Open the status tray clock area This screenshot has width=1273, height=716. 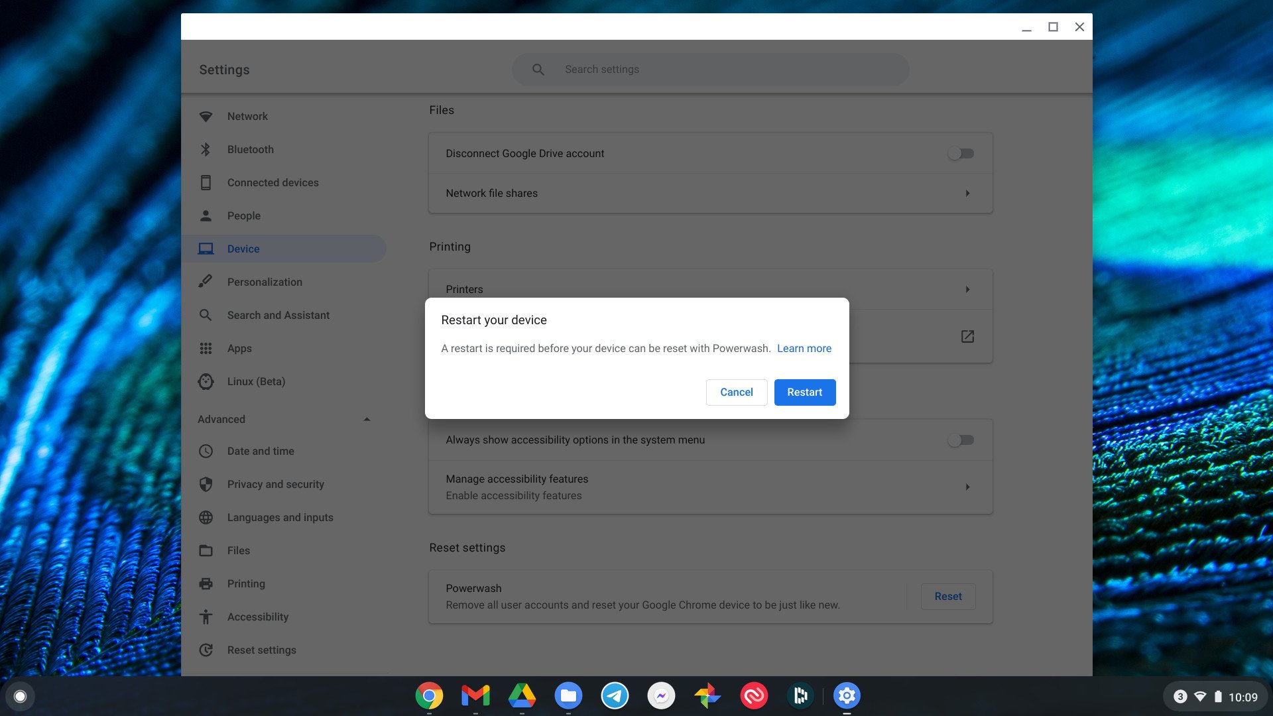(x=1215, y=697)
